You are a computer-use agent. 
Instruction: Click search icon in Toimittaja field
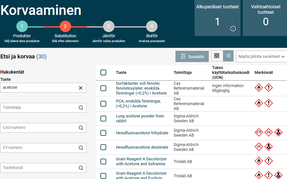click(81, 108)
